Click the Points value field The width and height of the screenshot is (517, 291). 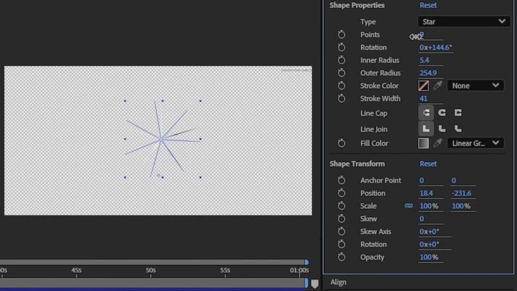point(431,35)
